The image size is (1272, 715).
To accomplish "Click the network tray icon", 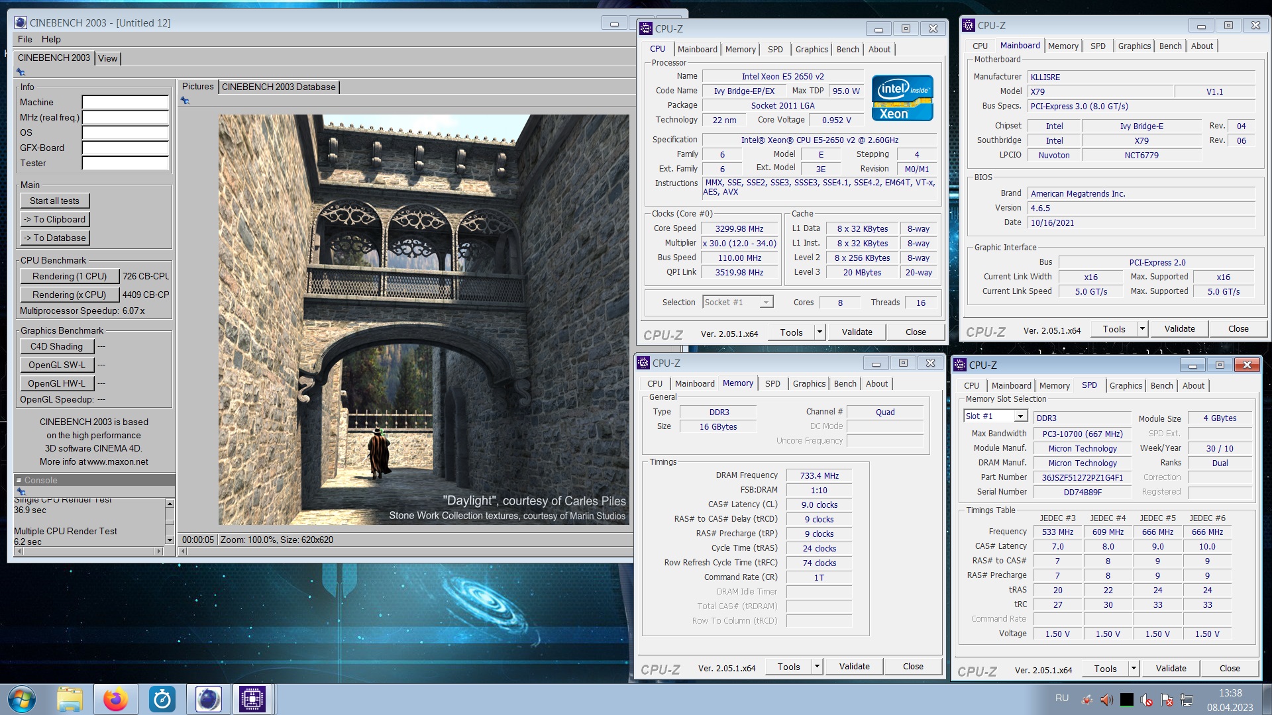I will point(1187,700).
